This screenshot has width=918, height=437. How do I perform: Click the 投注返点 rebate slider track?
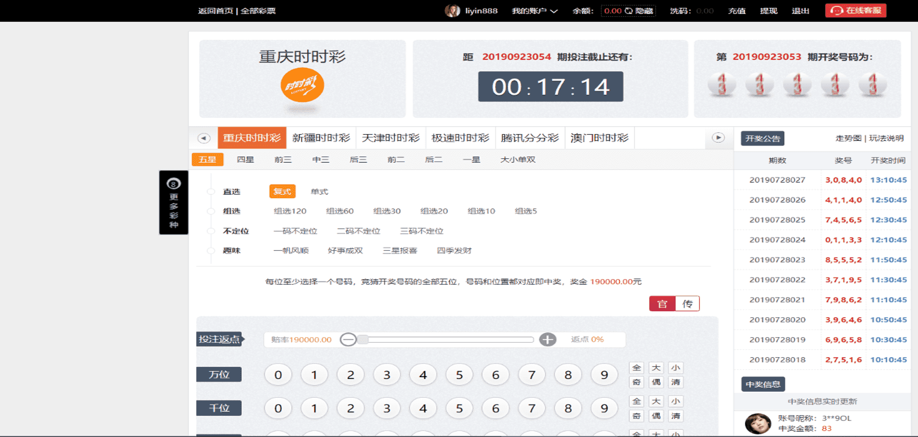pos(448,339)
